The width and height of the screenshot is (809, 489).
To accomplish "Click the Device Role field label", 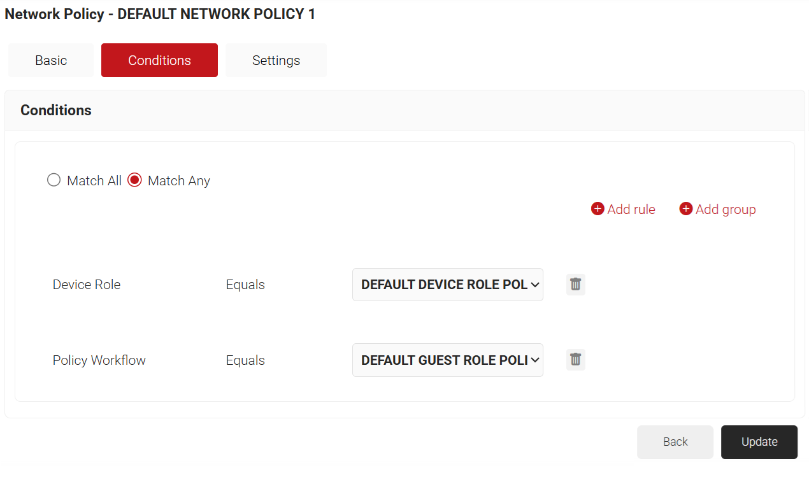I will coord(87,285).
